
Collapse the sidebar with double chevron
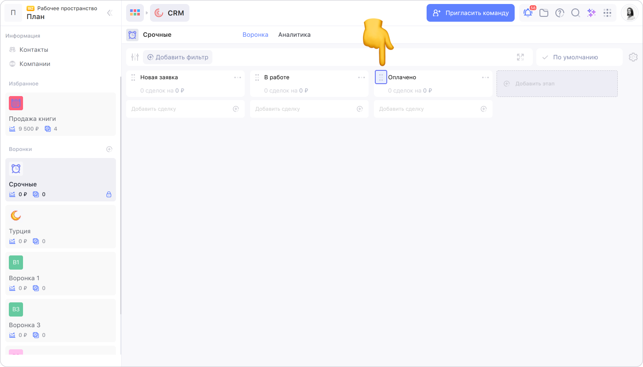[x=110, y=13]
